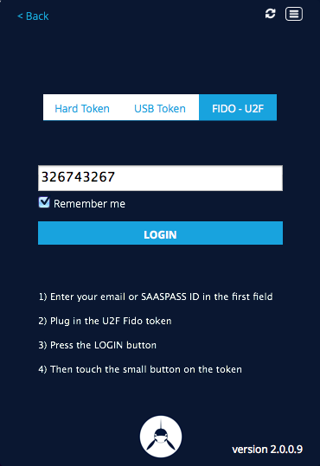Image resolution: width=320 pixels, height=466 pixels.
Task: Select the FIDO - U2F tab
Action: click(x=238, y=107)
